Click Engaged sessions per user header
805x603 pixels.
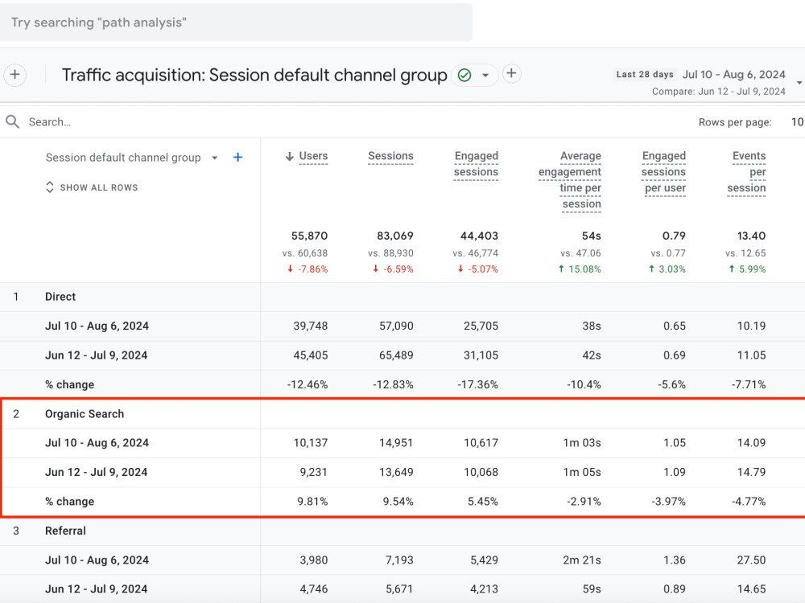point(664,172)
